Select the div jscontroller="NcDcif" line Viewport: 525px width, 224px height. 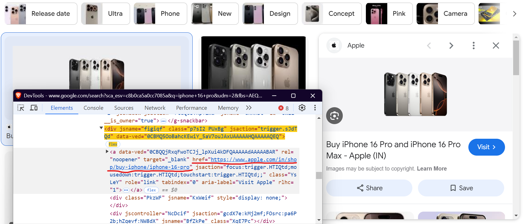pyautogui.click(x=203, y=217)
